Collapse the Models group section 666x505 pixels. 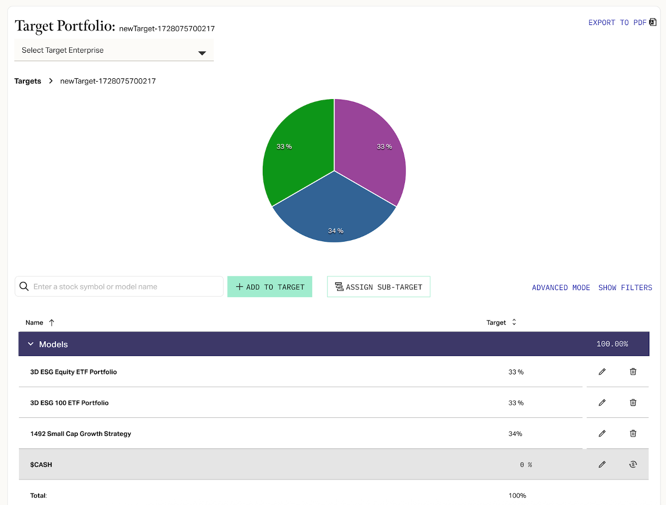point(31,344)
